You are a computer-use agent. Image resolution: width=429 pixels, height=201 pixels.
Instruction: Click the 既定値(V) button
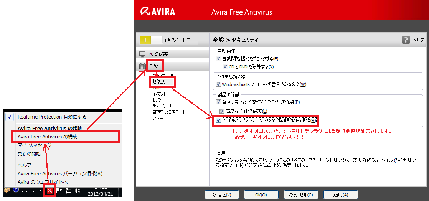point(222,195)
